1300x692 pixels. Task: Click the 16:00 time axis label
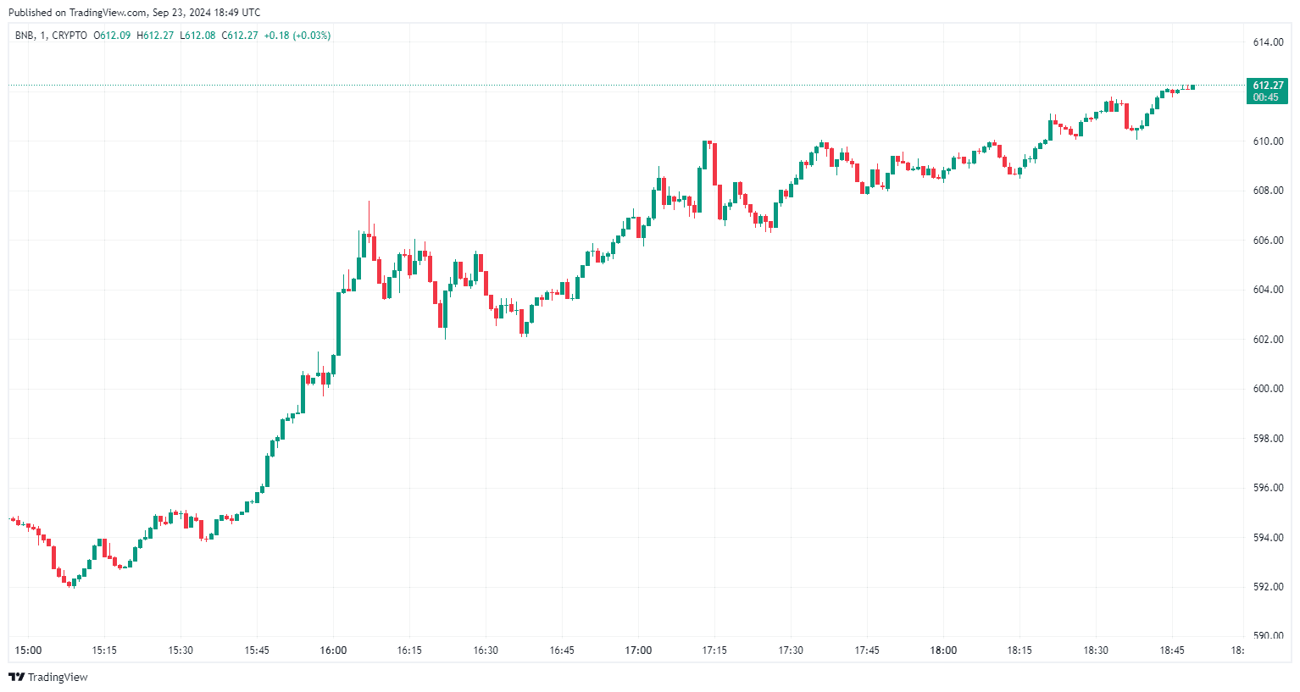click(333, 650)
